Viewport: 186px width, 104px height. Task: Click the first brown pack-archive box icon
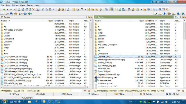pyautogui.click(x=59, y=10)
